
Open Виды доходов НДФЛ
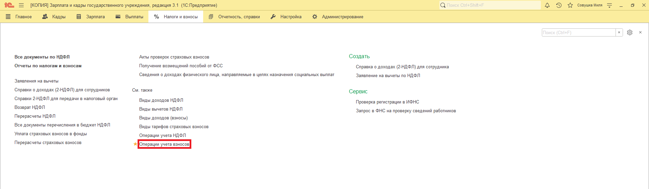tap(161, 100)
